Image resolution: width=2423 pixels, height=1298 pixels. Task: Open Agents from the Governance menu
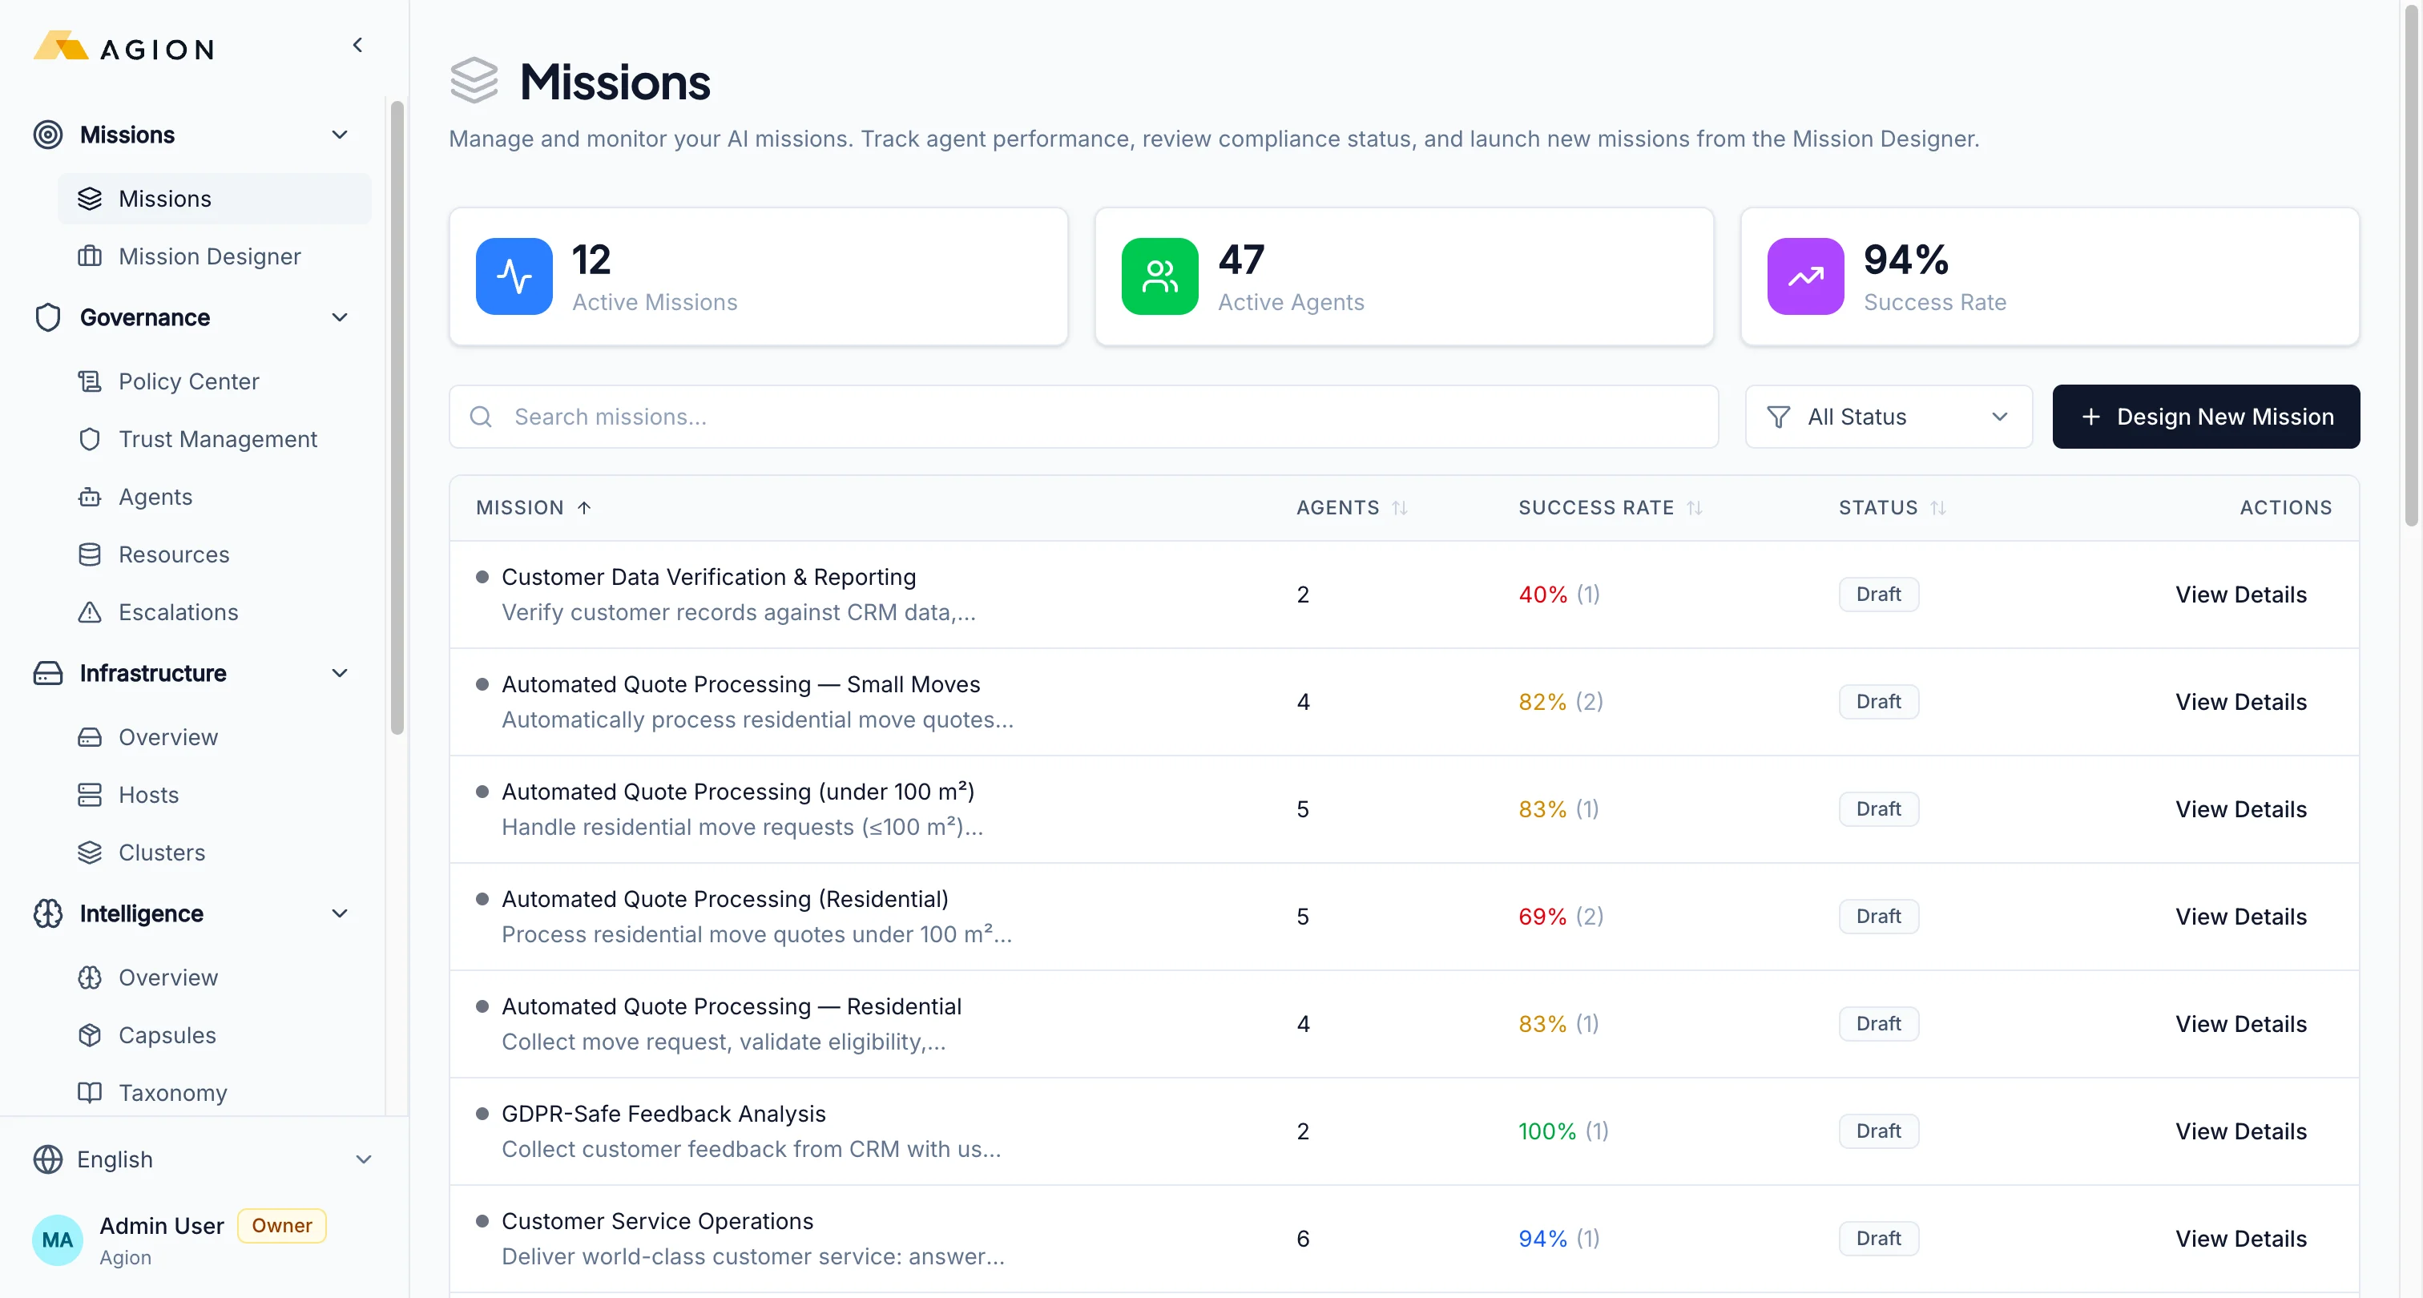click(x=156, y=497)
